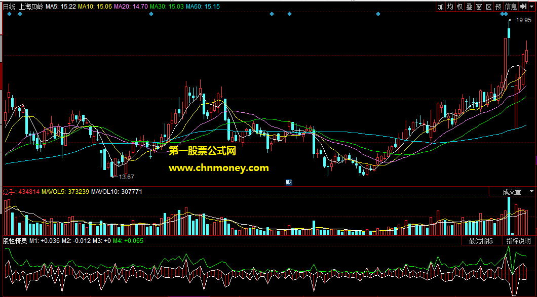This screenshot has width=537, height=297.
Task: Open the 信息 information panel button
Action: (x=511, y=6)
